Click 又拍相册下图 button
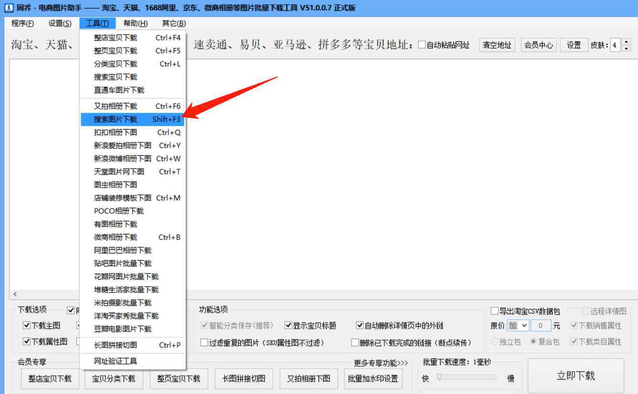Screen dimensions: 638x394 (x=309, y=379)
